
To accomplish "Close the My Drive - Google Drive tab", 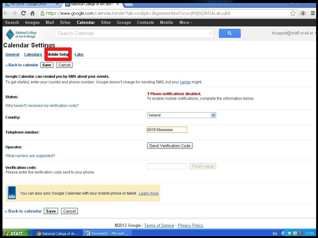I will pos(57,4).
